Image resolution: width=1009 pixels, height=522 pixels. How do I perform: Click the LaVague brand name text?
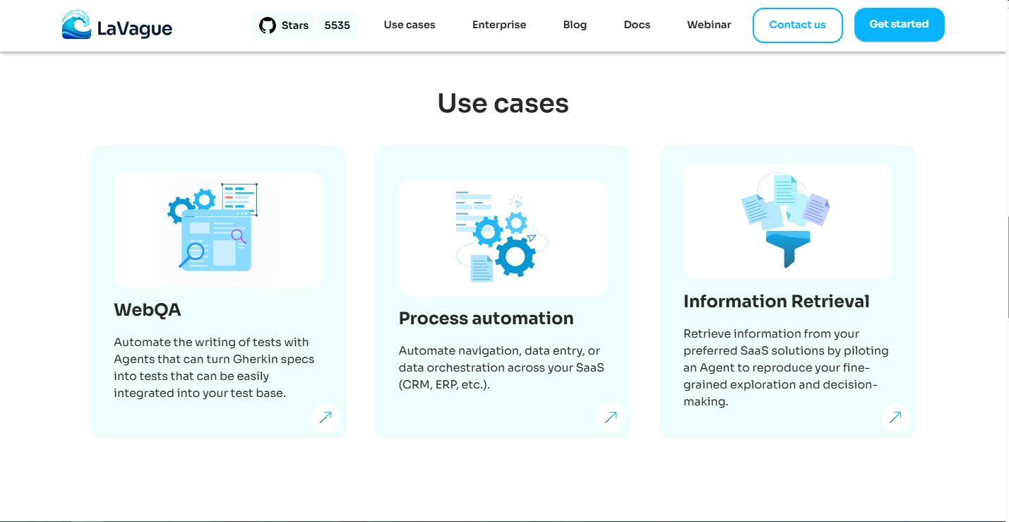135,28
